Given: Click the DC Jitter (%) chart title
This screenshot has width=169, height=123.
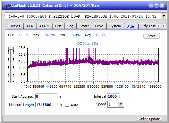Looking at the screenshot, I should [88, 44].
